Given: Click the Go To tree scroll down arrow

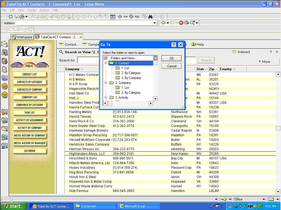Looking at the screenshot, I should tap(155, 99).
